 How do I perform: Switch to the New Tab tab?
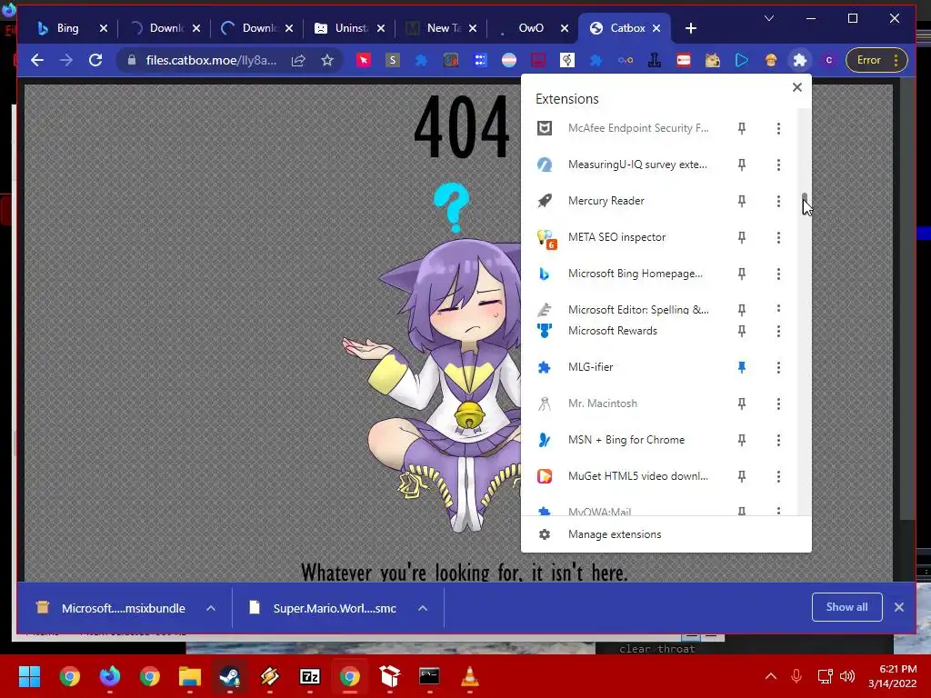[x=441, y=28]
